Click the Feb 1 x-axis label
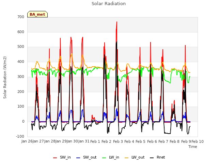218x164 pixels. point(95,141)
